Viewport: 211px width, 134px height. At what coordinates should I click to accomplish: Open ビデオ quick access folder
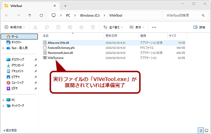(x=12, y=88)
